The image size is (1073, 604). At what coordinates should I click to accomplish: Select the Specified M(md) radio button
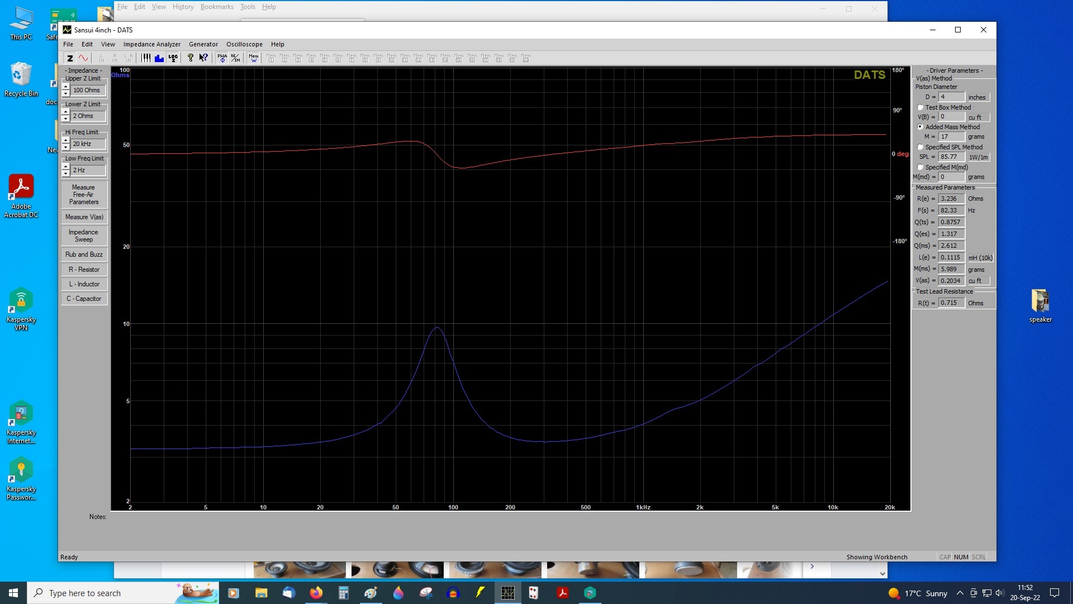(920, 167)
